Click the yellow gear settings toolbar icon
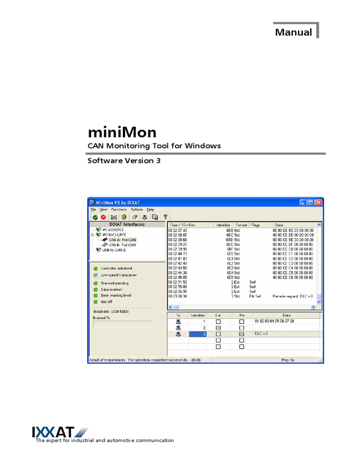Image resolution: width=342 pixels, height=456 pixels. coord(124,217)
